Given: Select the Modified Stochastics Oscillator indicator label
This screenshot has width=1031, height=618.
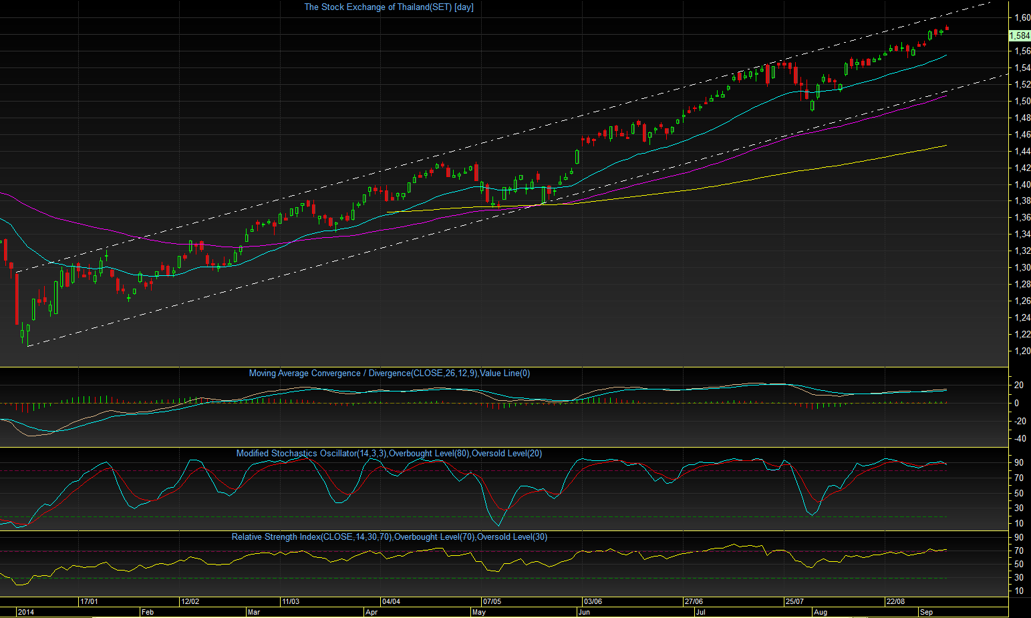Looking at the screenshot, I should pos(389,454).
